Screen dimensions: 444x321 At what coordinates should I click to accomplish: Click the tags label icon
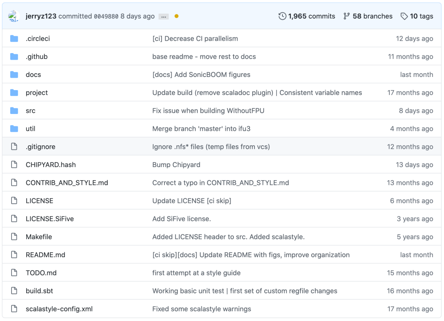405,16
